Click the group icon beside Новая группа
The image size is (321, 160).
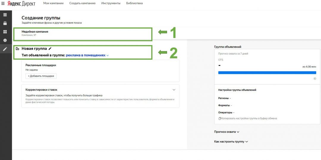pos(18,49)
